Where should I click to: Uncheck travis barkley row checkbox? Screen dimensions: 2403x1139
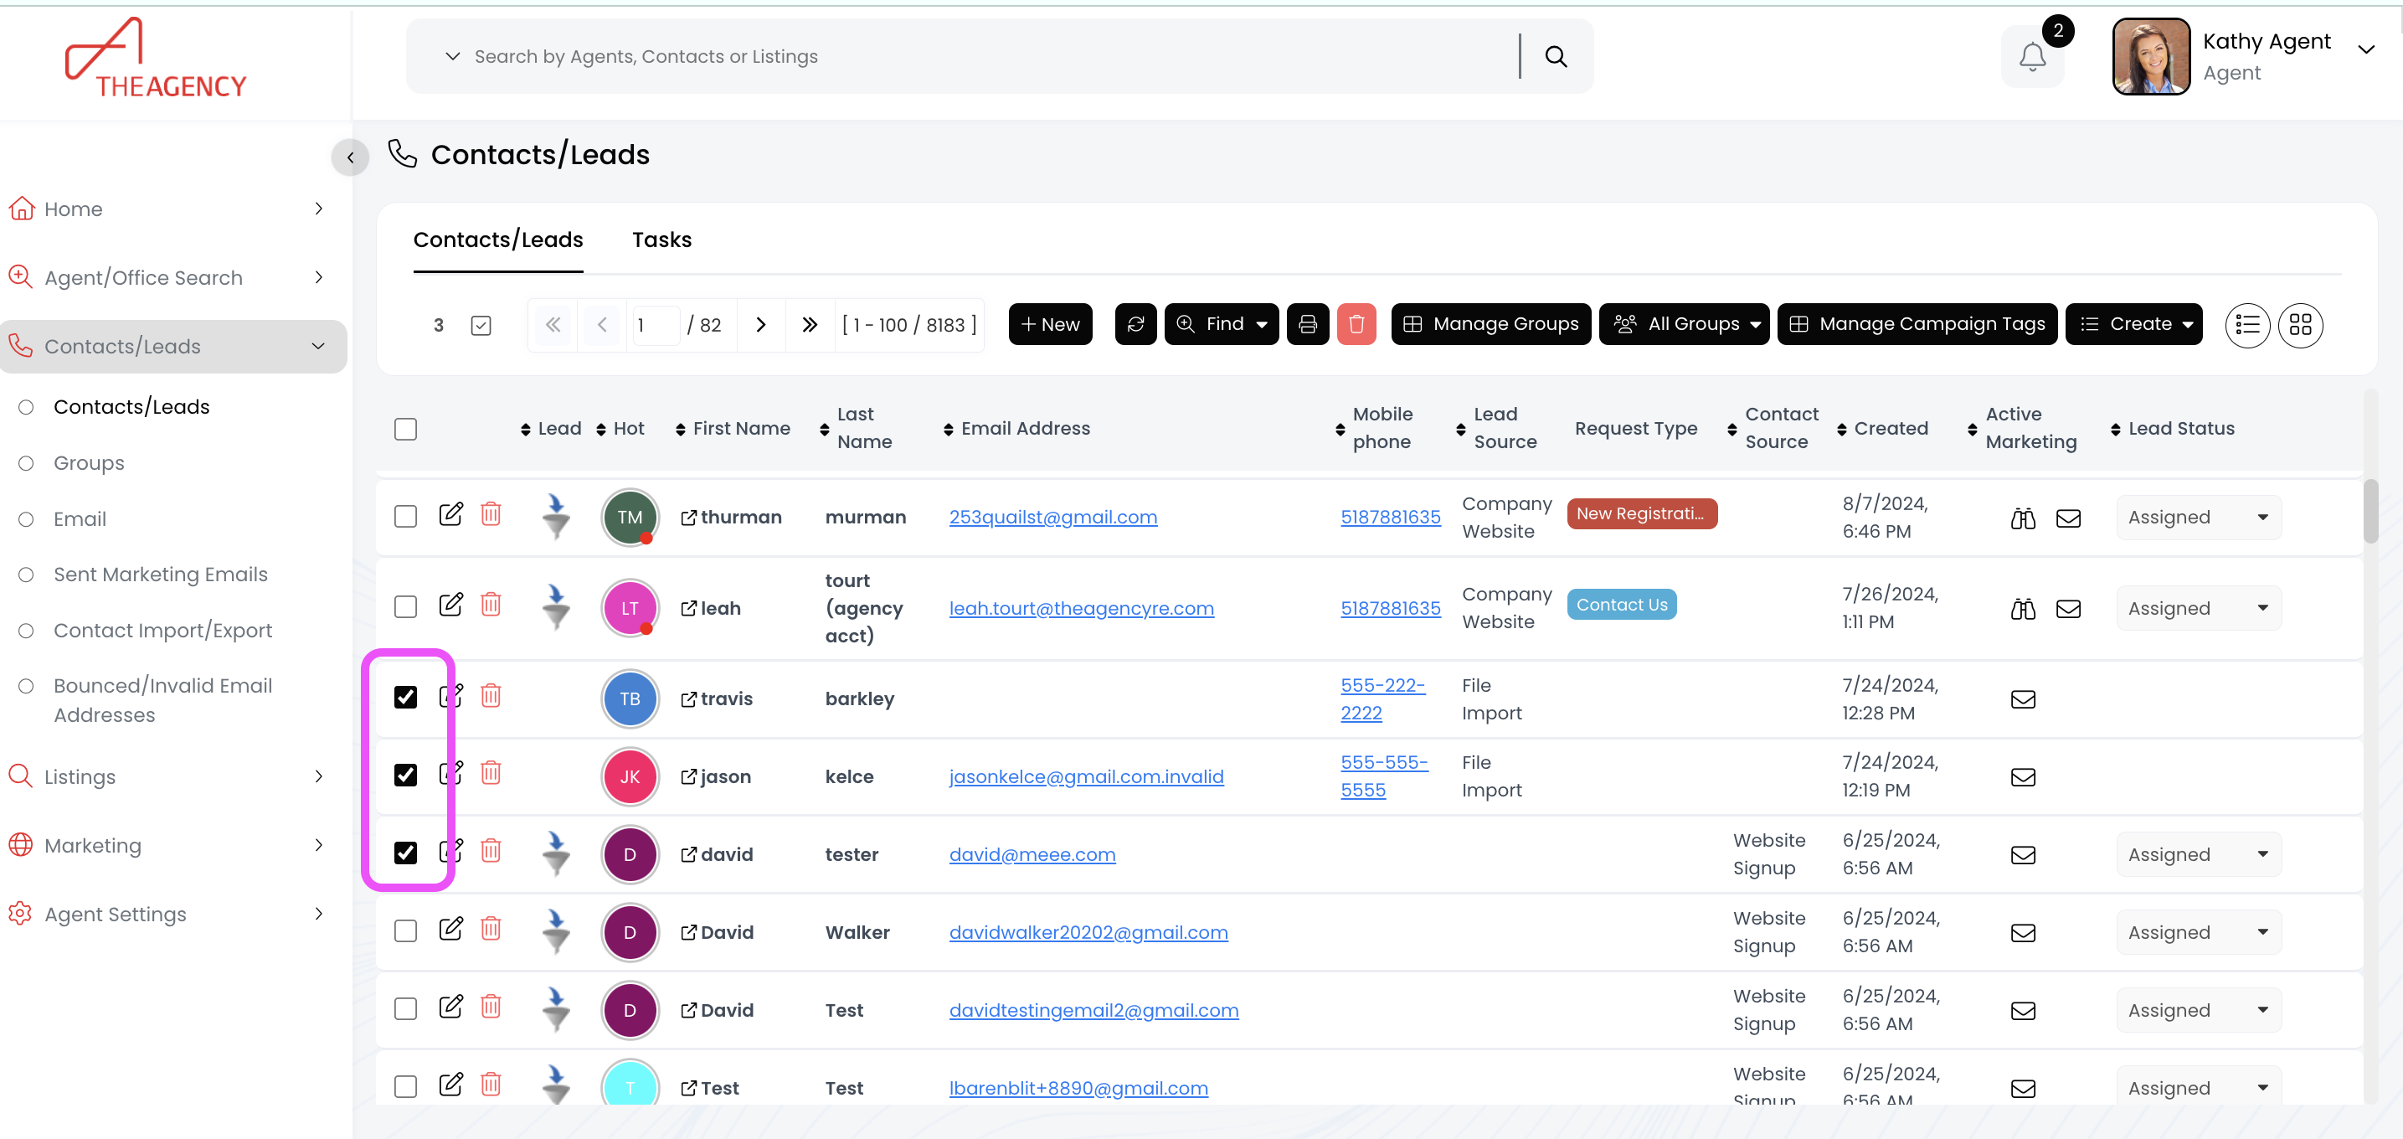click(x=405, y=698)
